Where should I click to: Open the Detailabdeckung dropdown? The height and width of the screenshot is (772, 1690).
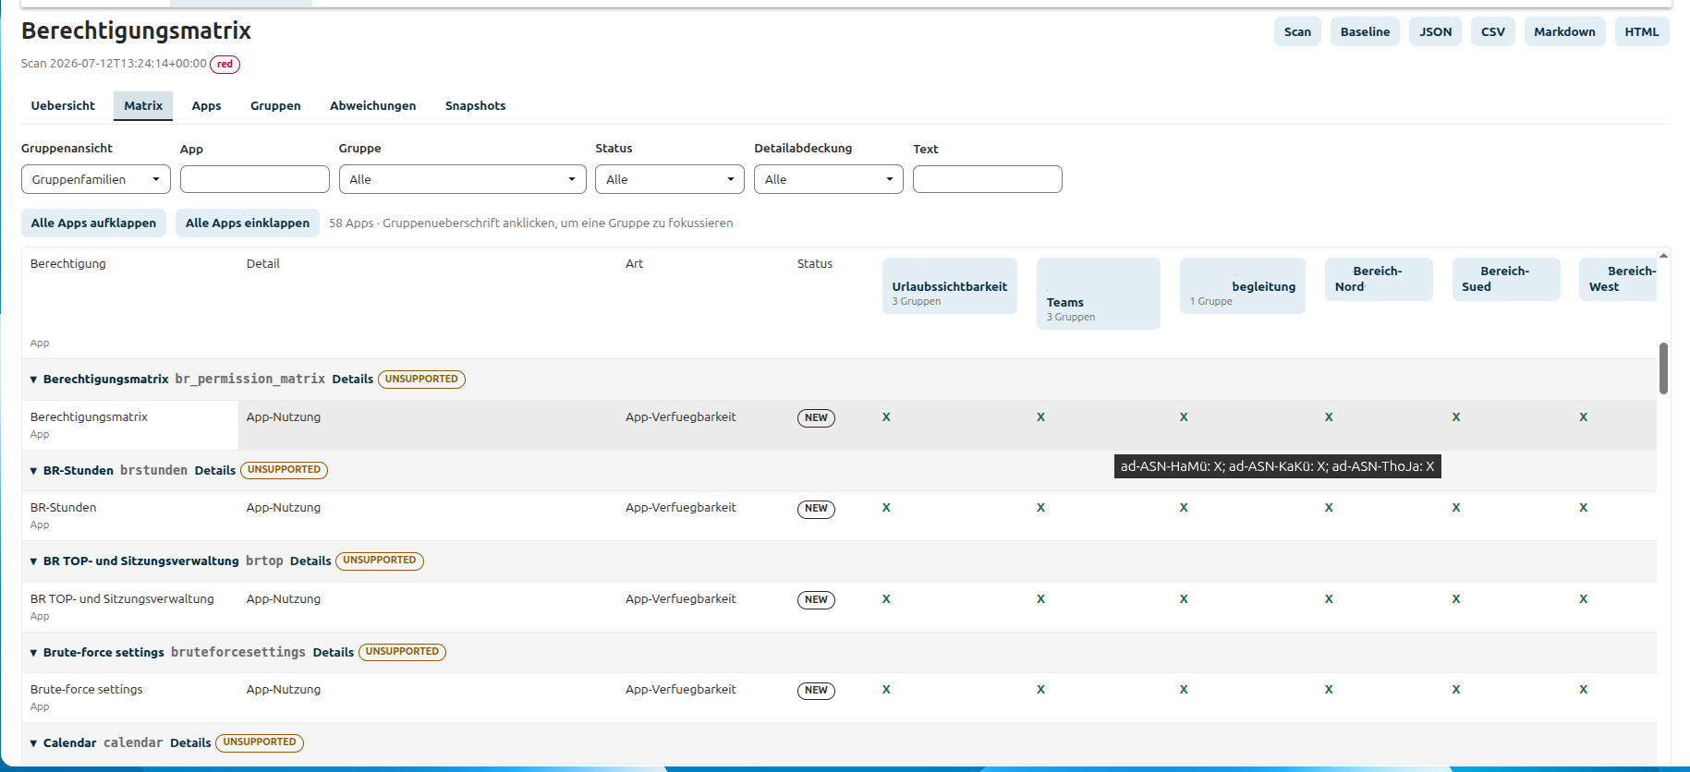tap(829, 179)
